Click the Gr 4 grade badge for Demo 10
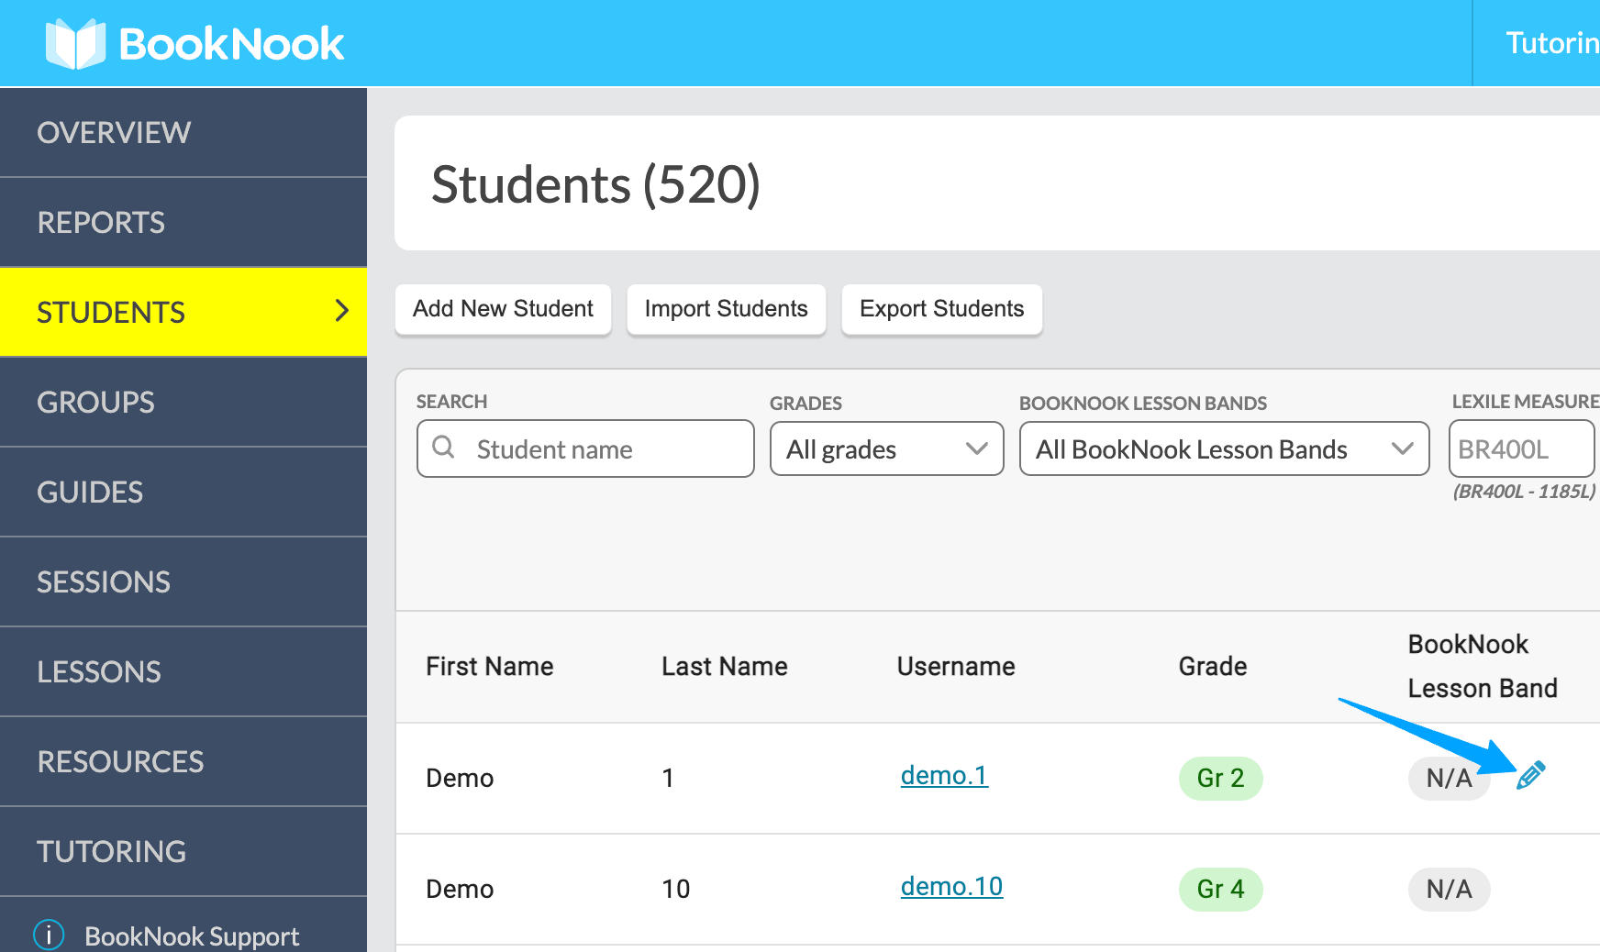Screen dimensions: 1600x952 coord(1220,889)
